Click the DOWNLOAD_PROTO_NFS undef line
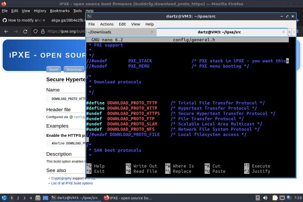303x202 pixels. click(173, 129)
